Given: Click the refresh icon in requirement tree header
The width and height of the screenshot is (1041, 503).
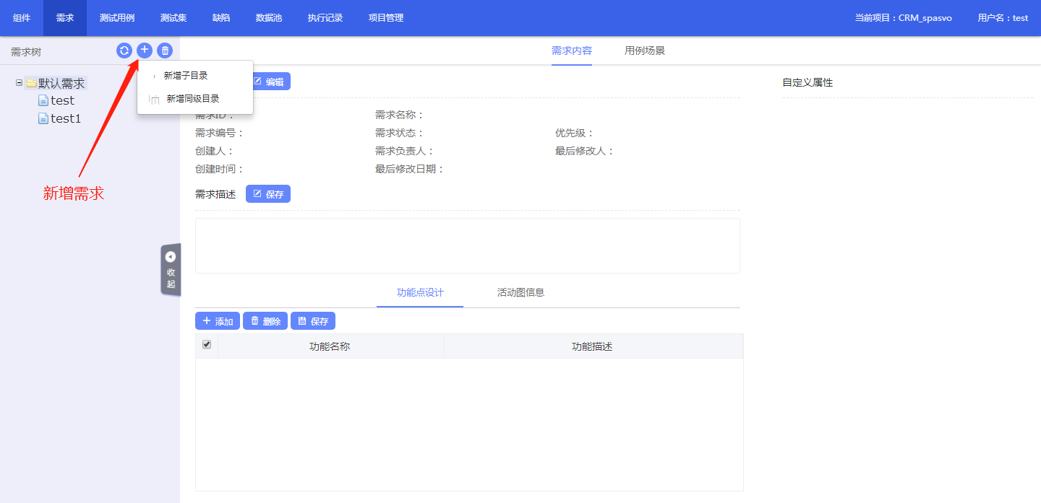Looking at the screenshot, I should (124, 51).
